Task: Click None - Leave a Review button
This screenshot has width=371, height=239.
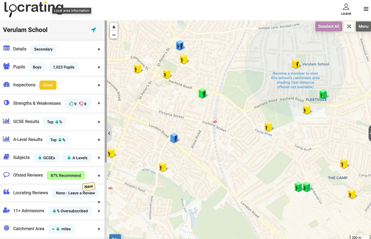Action: pyautogui.click(x=75, y=193)
